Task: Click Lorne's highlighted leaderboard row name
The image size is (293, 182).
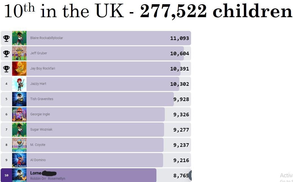Action: pos(36,173)
